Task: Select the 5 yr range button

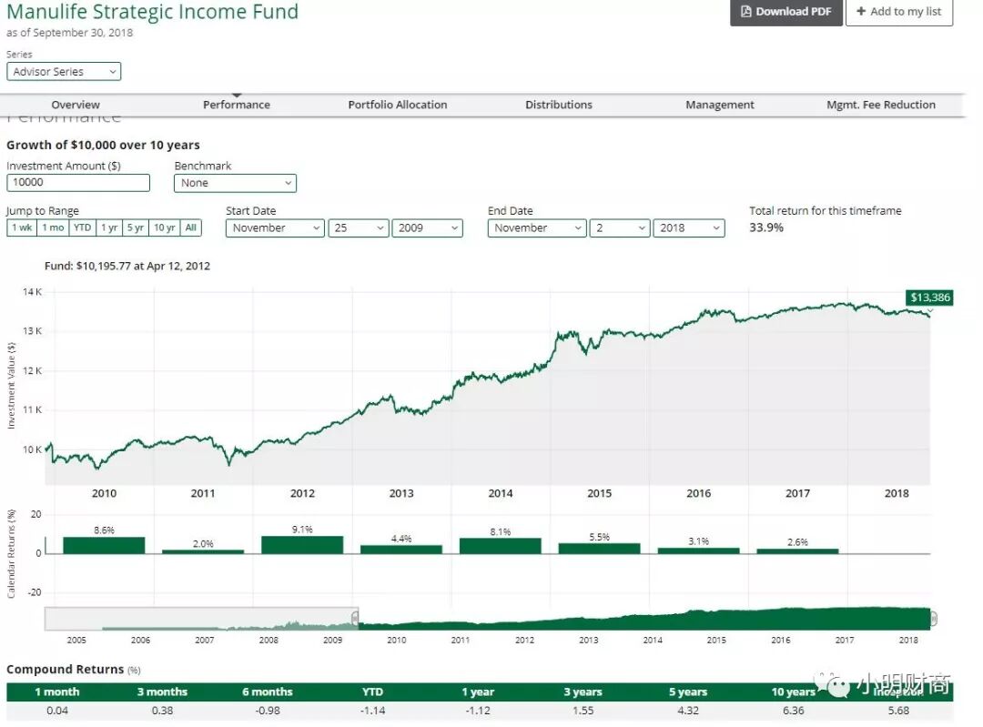Action: [x=136, y=227]
